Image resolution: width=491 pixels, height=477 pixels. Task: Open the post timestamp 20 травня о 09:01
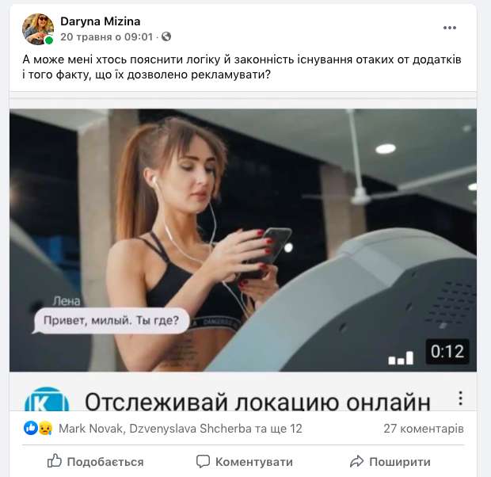[x=106, y=37]
